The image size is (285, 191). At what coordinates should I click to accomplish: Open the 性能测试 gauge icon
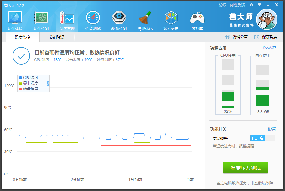click(93, 18)
